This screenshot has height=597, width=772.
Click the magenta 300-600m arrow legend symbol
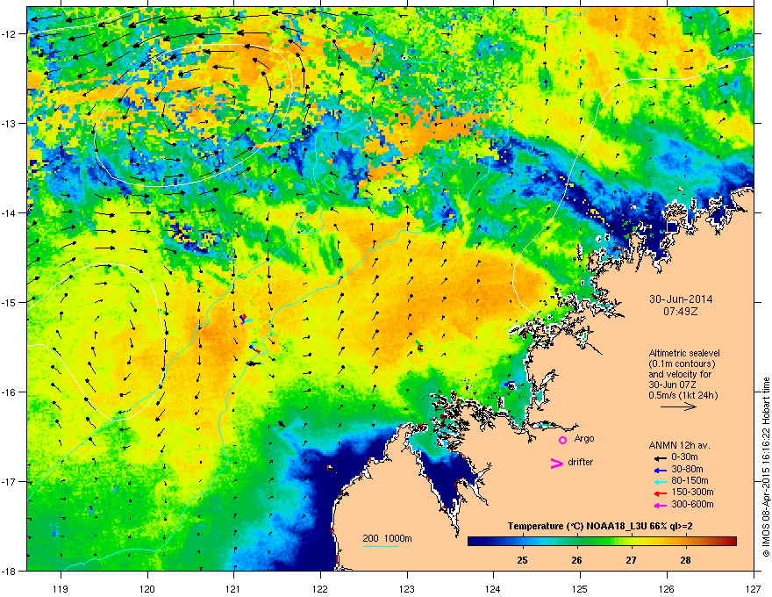point(661,505)
